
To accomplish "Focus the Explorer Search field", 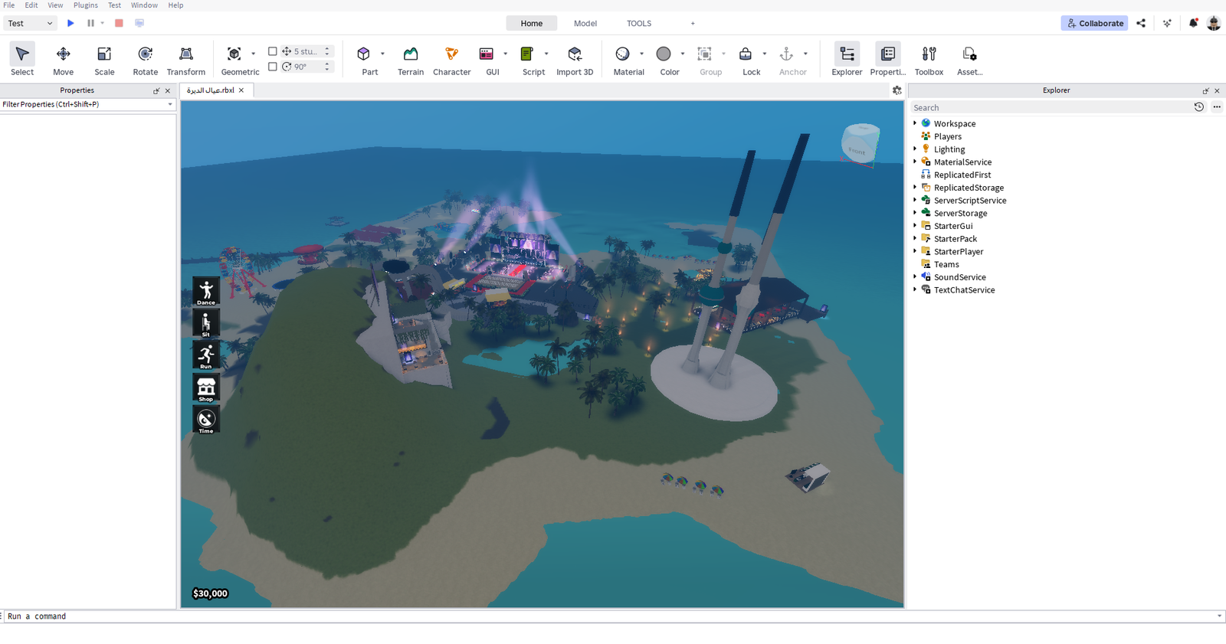I will [x=1050, y=107].
